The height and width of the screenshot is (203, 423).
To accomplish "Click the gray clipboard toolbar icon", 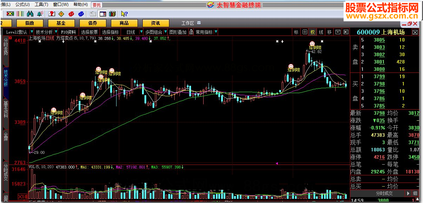I will (x=93, y=14).
